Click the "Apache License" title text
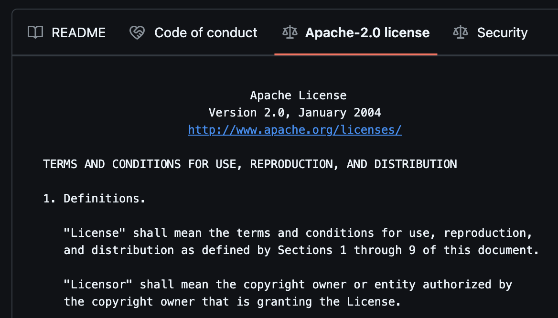 (298, 95)
